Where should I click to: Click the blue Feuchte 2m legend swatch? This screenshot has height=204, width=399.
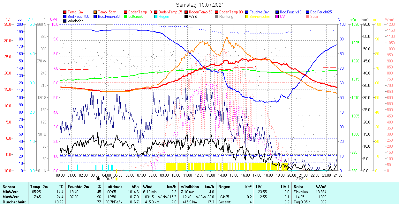(x=247, y=12)
